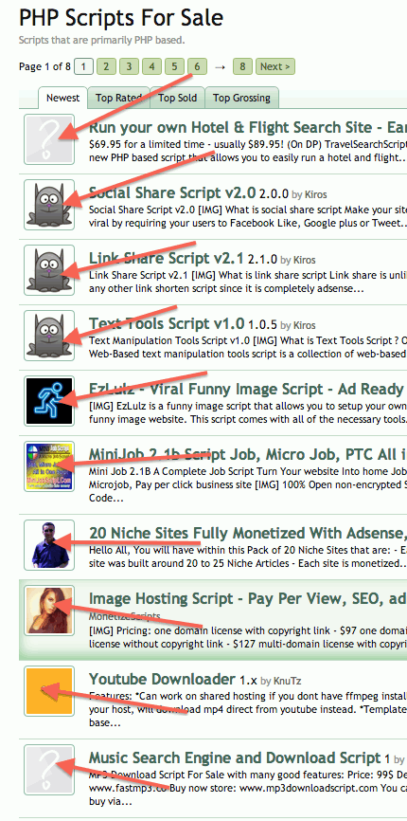Go to page 4
The height and width of the screenshot is (821, 407).
[151, 66]
